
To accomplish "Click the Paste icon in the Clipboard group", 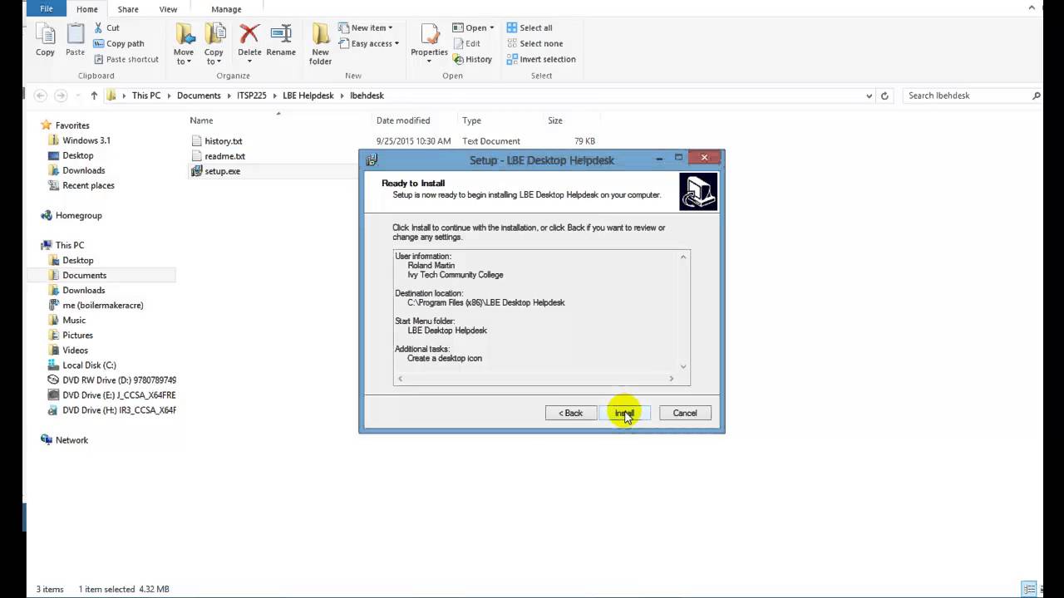I will pos(75,40).
